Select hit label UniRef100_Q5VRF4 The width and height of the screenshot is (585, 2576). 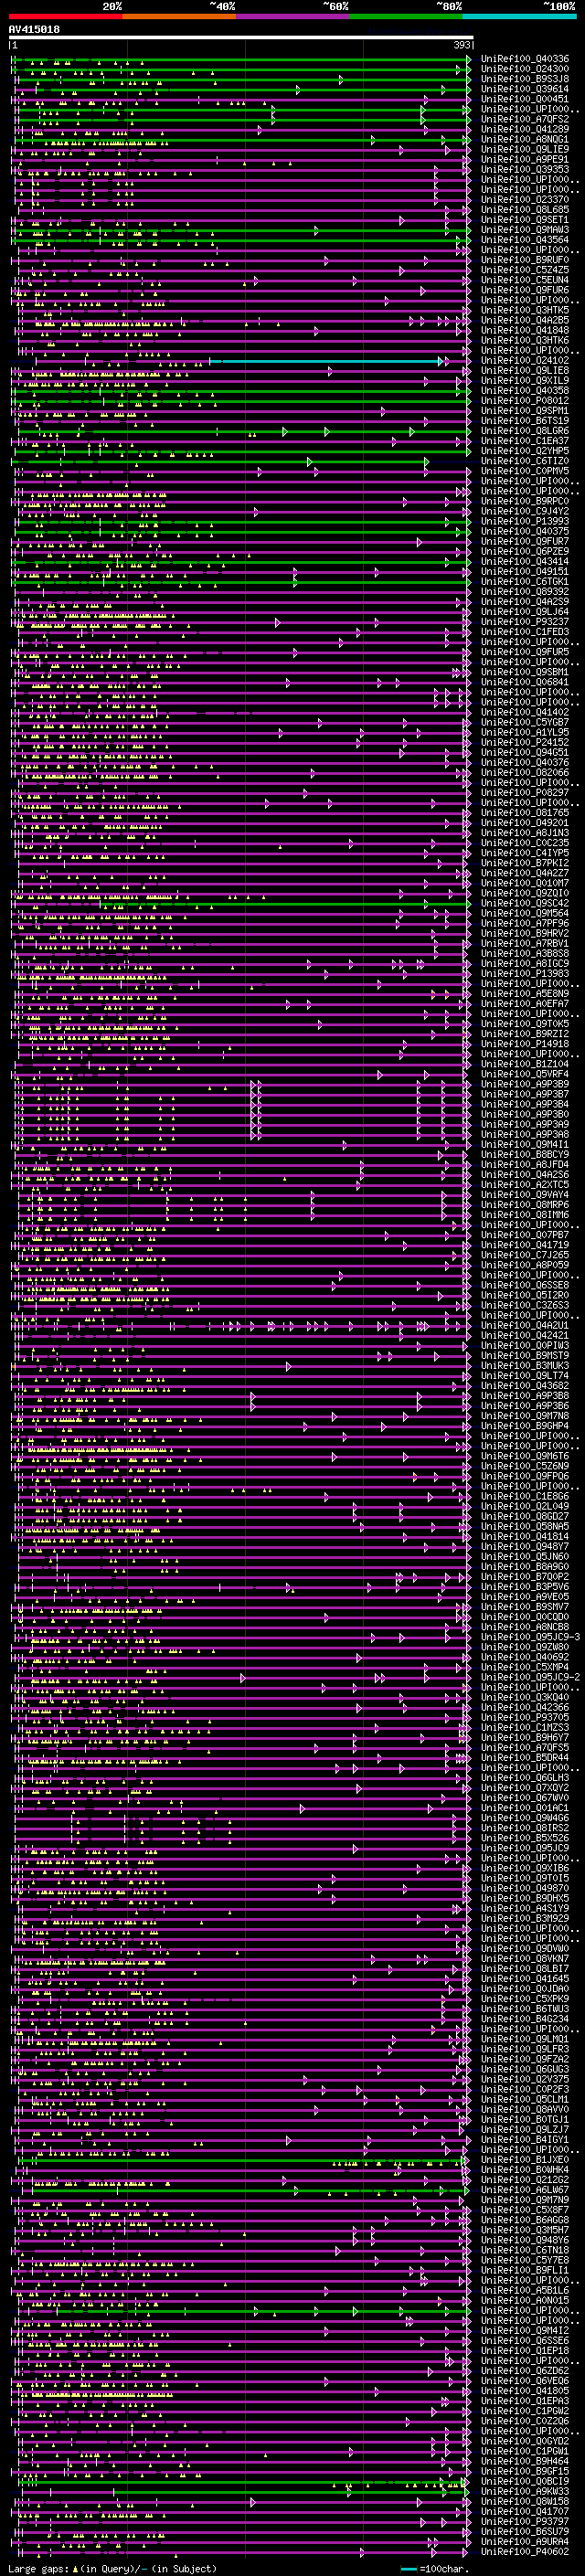coord(525,1074)
